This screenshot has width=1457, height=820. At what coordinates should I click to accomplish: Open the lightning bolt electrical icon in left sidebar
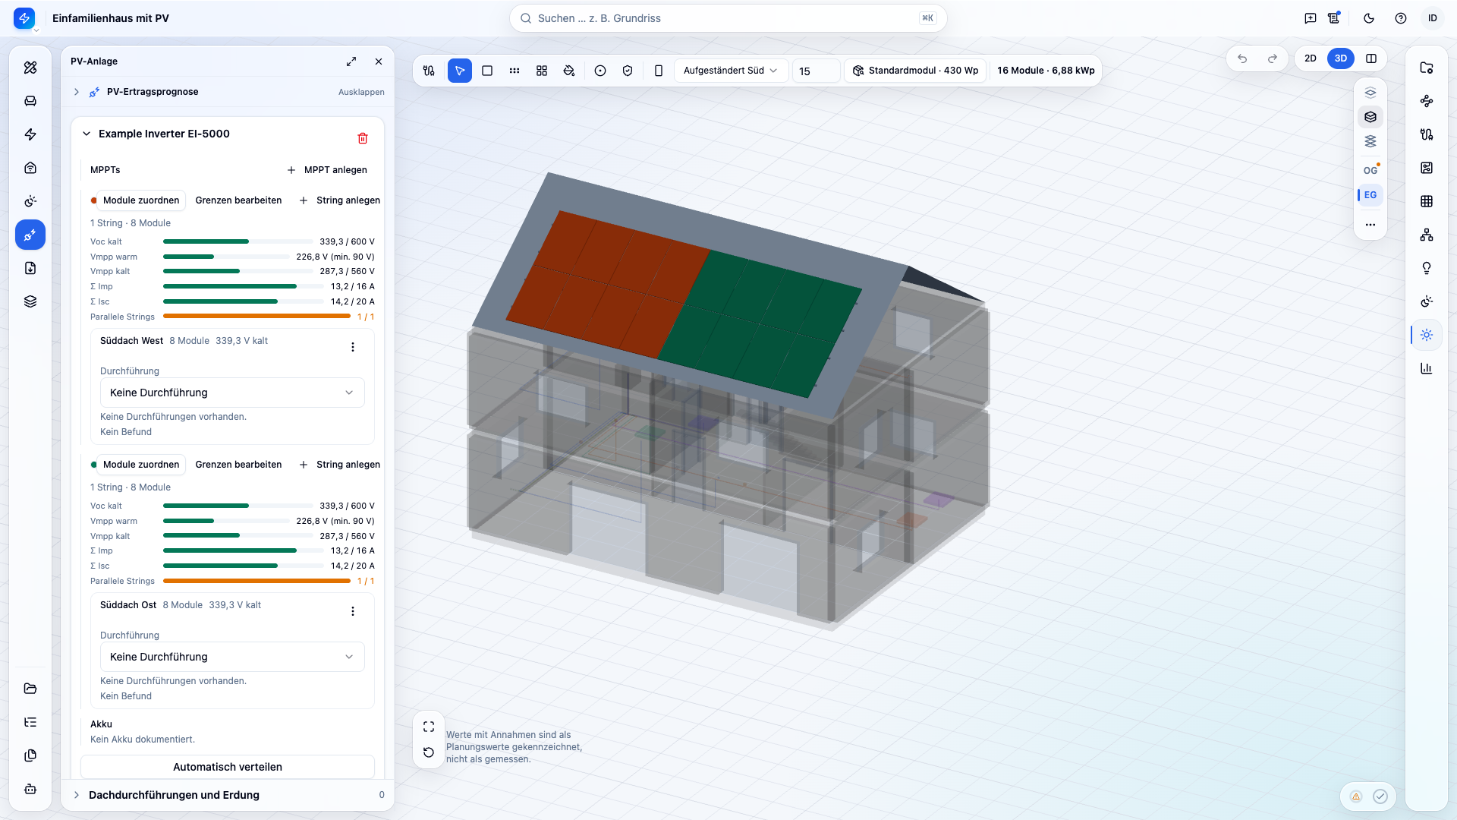[x=30, y=134]
